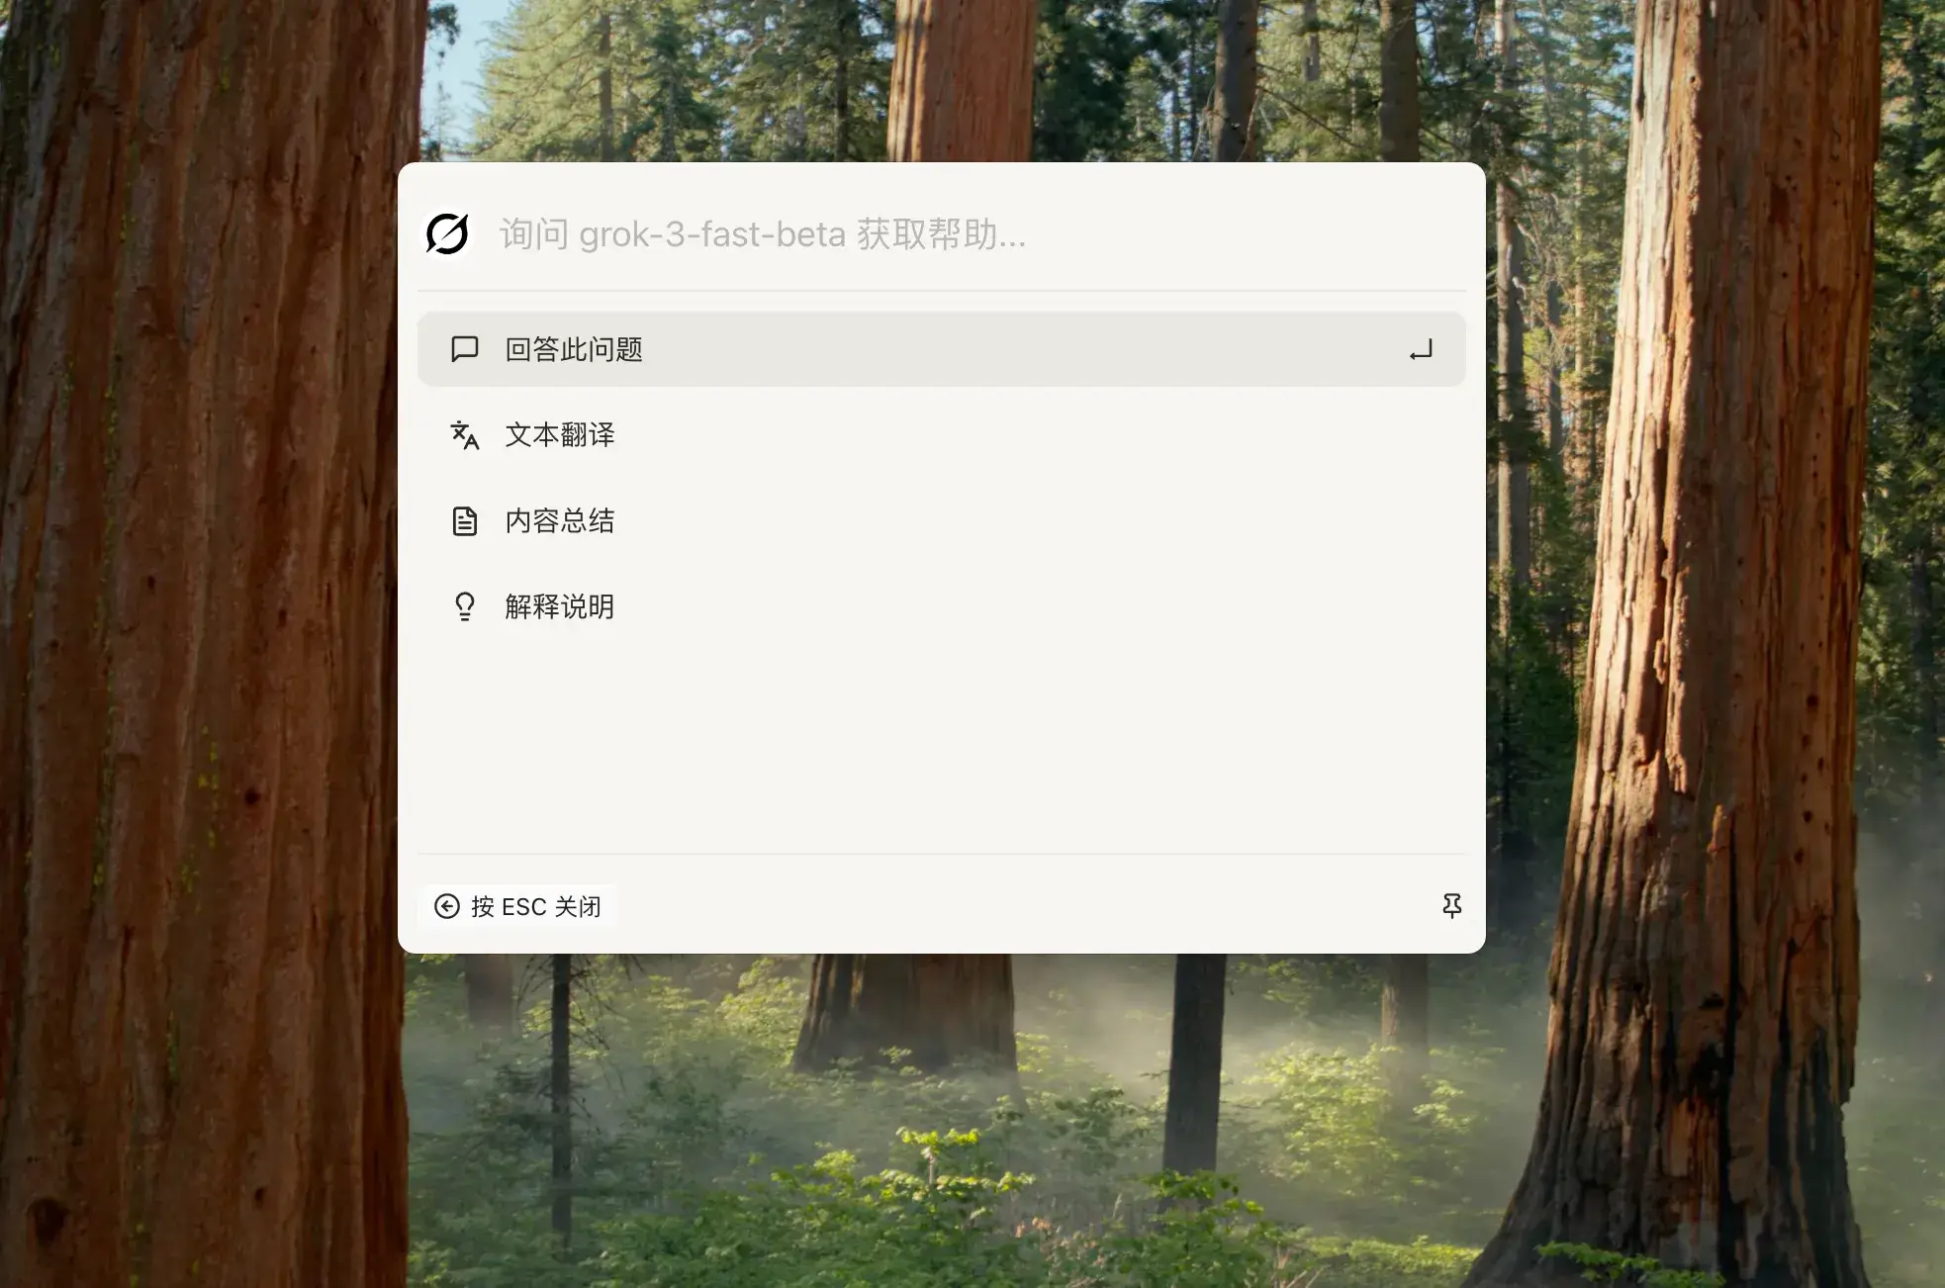1945x1288 pixels.
Task: Click the lightbulb icon next to 解释说明
Action: coord(465,606)
